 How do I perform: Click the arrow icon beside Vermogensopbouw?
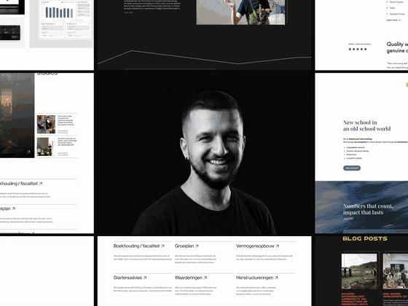click(278, 246)
